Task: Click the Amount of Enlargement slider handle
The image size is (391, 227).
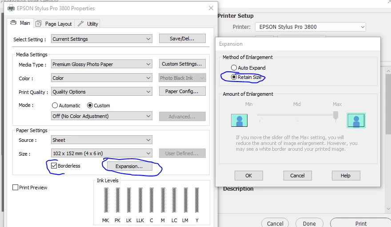Action: pos(335,115)
